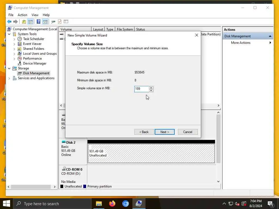Open the File menu
Screen dimensions: 279x209
tap(11, 15)
